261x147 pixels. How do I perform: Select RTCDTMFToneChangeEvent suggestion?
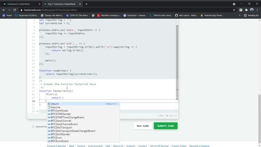click(83, 118)
